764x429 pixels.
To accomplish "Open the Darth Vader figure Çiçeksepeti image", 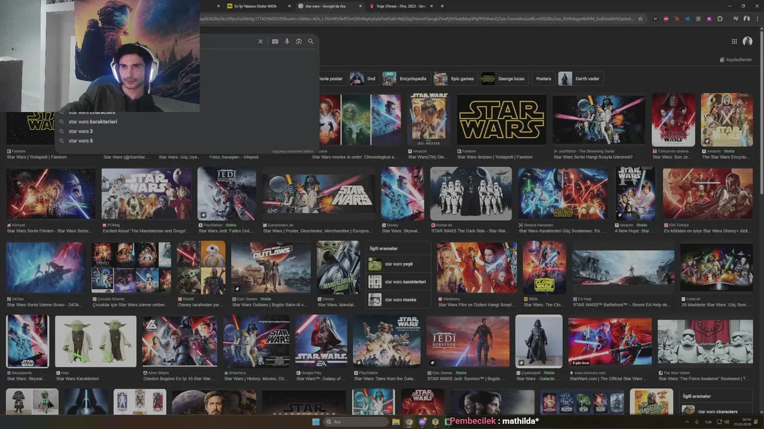I will click(x=538, y=341).
